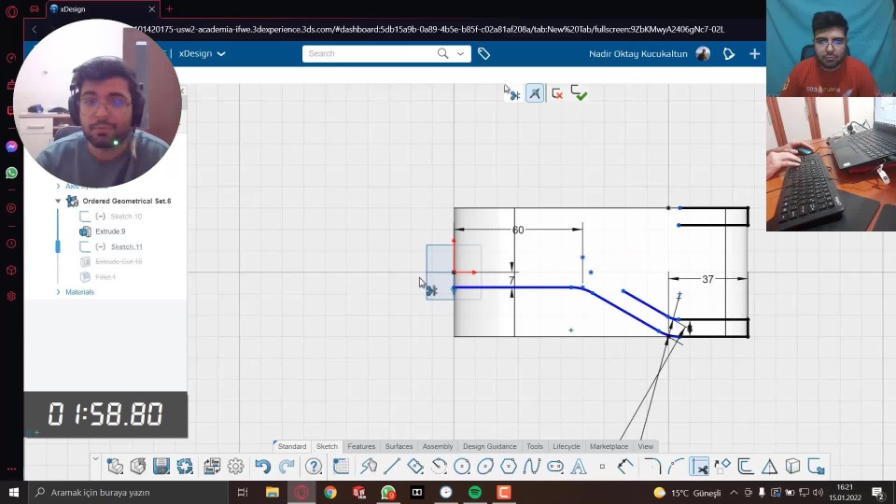The width and height of the screenshot is (896, 504).
Task: Expand the bottom toolbar chevron
Action: pyautogui.click(x=95, y=459)
